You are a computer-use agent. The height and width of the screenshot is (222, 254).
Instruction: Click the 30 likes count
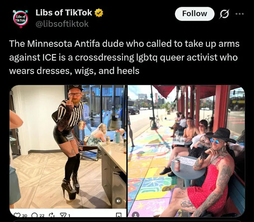tap(25, 216)
